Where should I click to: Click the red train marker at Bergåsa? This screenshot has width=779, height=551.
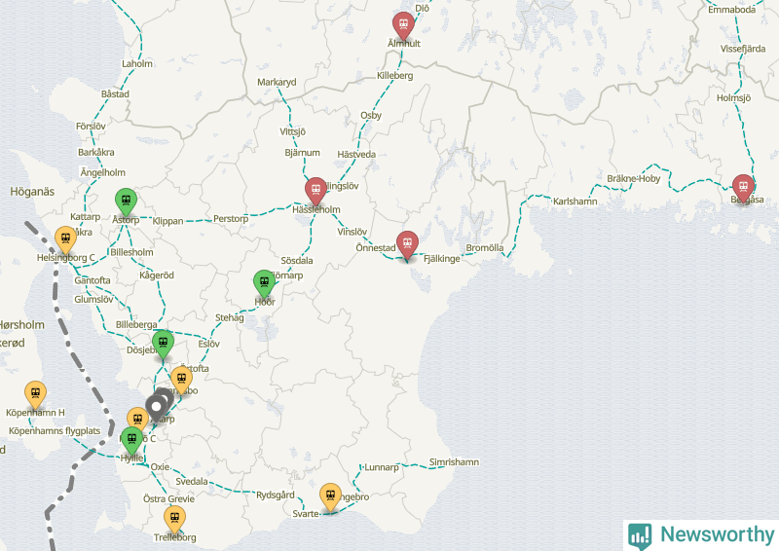click(743, 188)
